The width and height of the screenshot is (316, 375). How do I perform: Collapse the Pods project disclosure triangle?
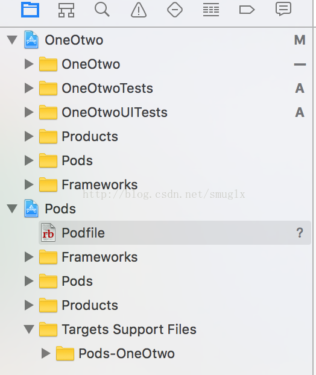(12, 209)
